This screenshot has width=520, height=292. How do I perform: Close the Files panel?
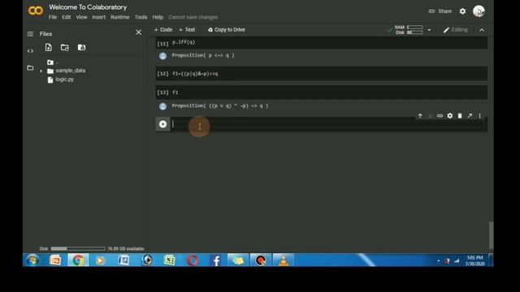pos(139,32)
